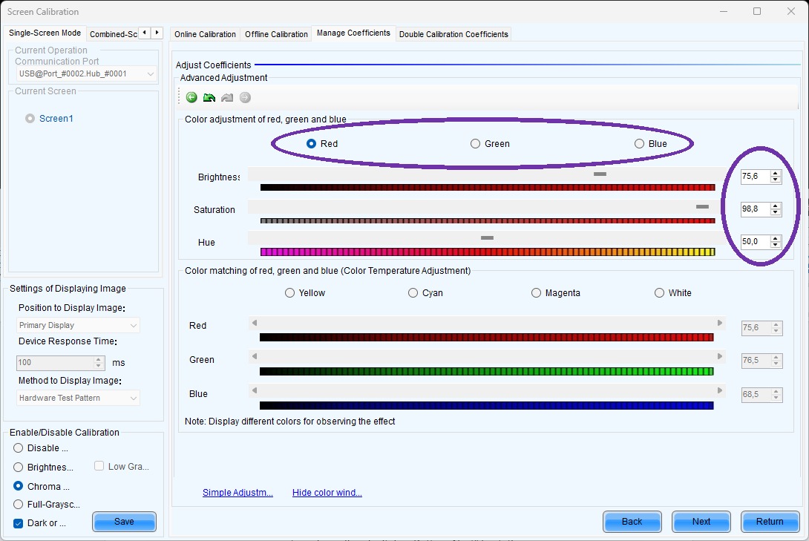Viewport: 809px width, 541px height.
Task: Click left arrow of Red color-matching slider
Action: 255,323
